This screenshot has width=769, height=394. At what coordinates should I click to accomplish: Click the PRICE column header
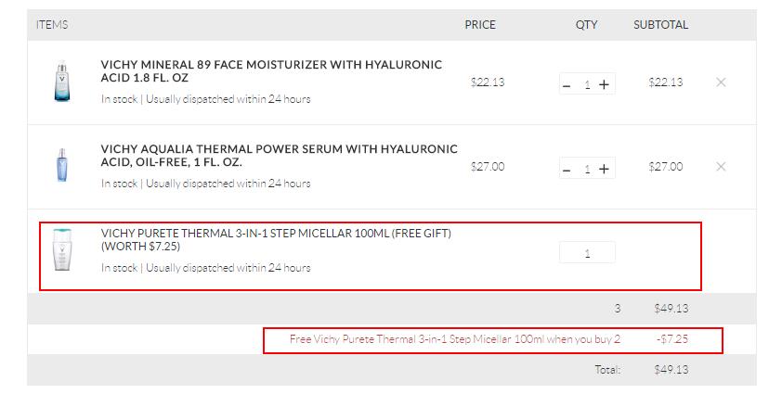pos(480,25)
